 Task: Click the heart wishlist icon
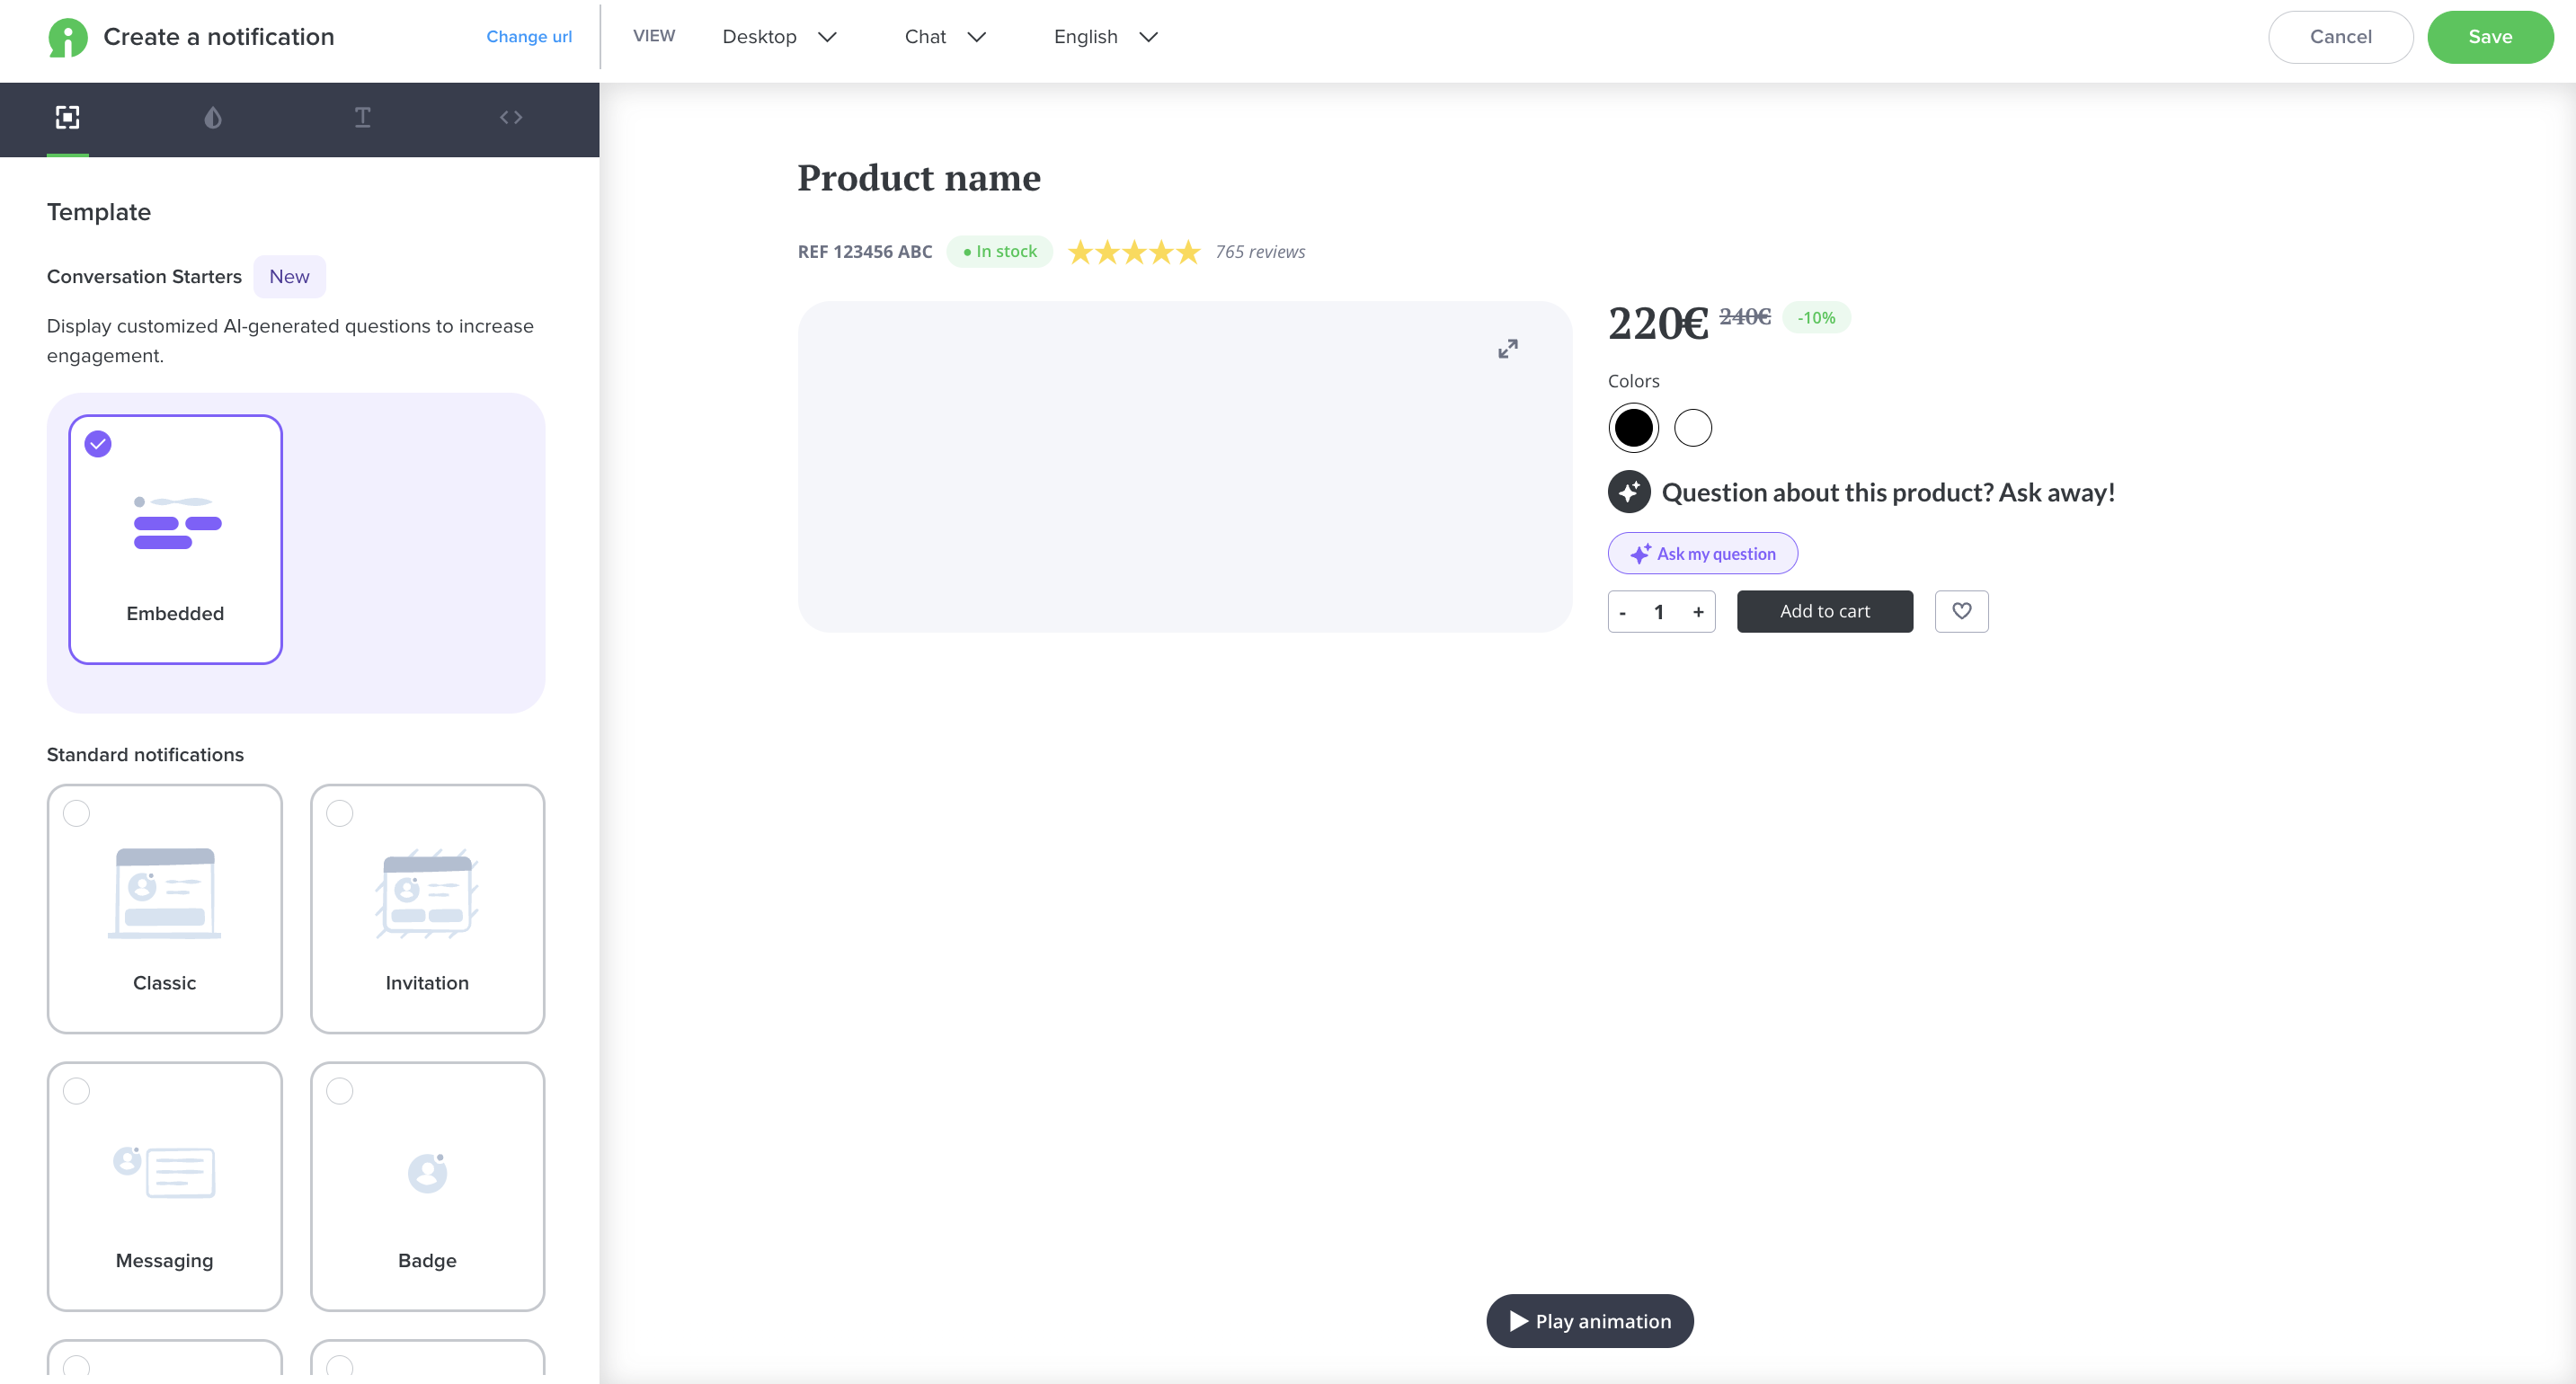tap(1961, 611)
